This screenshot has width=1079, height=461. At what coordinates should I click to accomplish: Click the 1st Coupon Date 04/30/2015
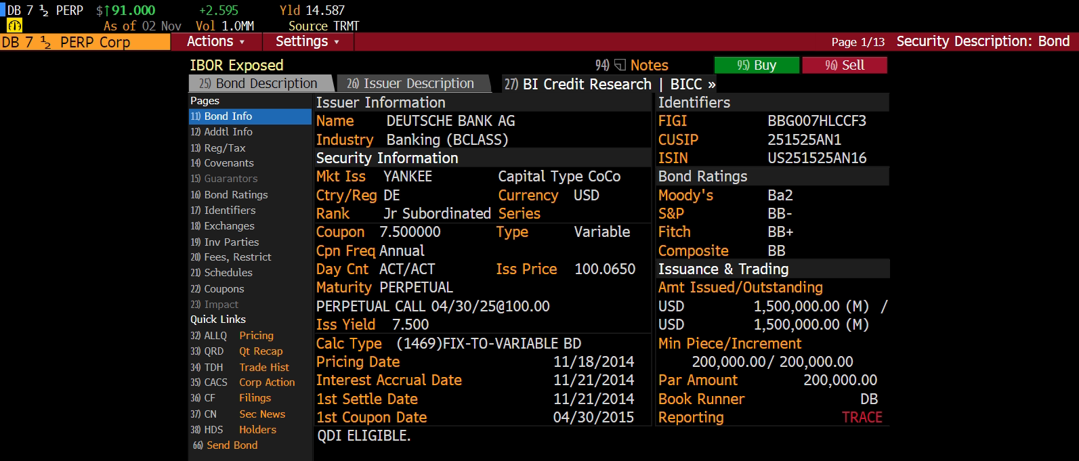(593, 418)
